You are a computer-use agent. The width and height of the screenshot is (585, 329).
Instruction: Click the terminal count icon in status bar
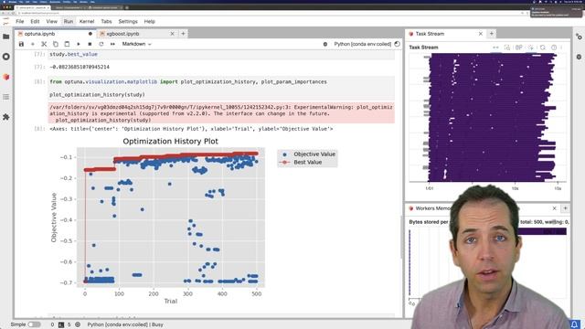click(61, 324)
